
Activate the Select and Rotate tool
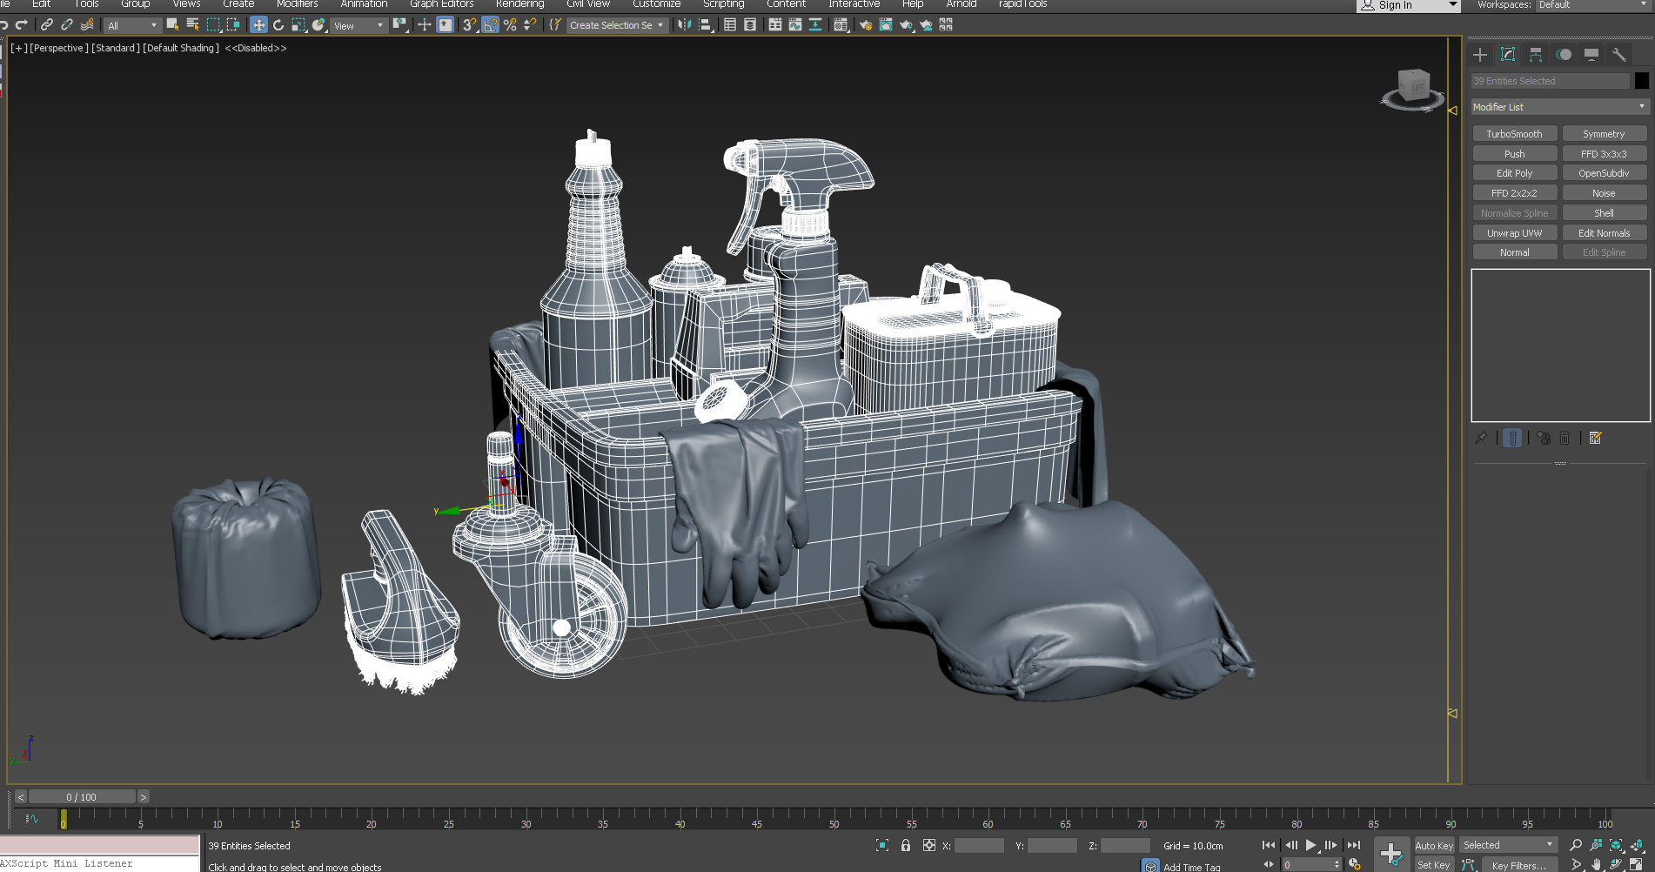point(278,25)
